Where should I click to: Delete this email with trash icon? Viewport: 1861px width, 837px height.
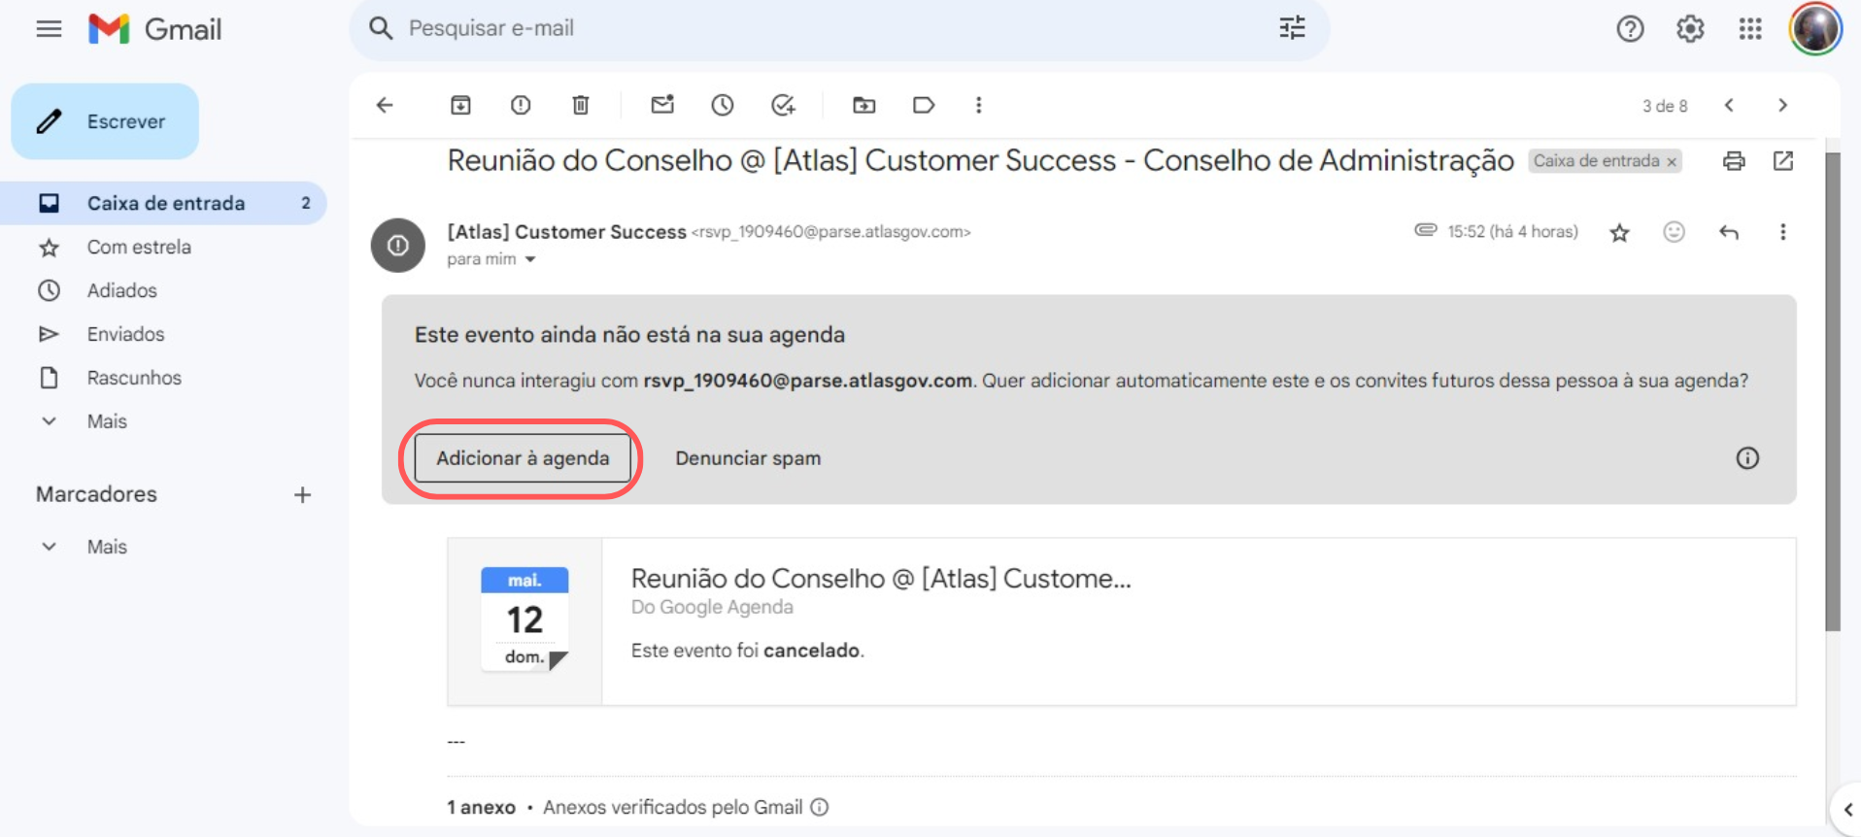point(581,105)
